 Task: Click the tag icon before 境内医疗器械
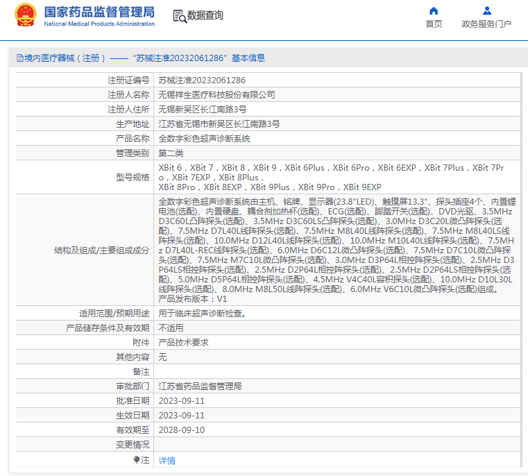pos(19,58)
